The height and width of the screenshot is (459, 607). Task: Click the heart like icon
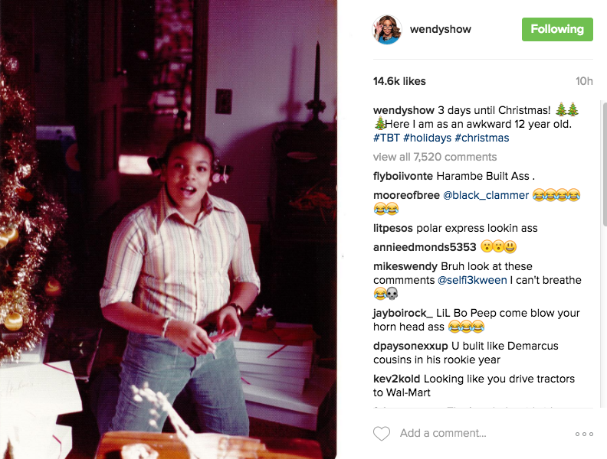click(x=382, y=434)
